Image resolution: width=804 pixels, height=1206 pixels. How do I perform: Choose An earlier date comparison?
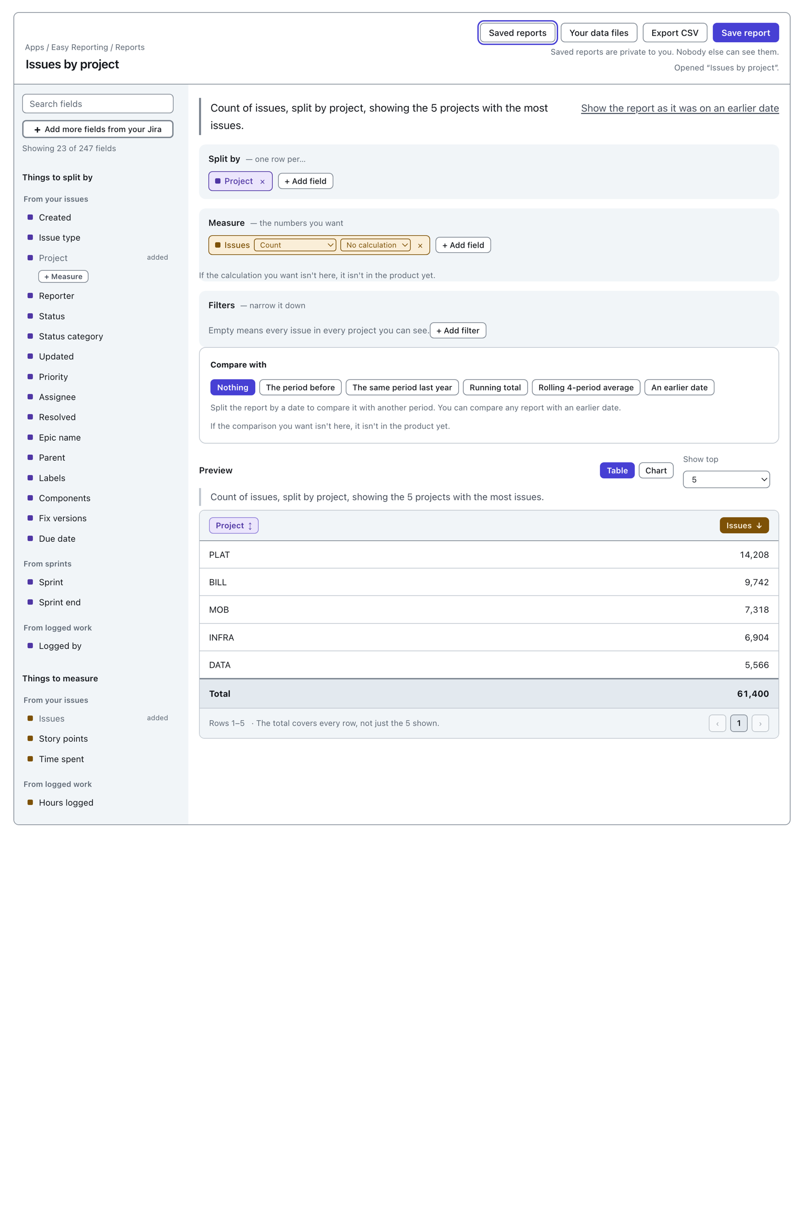coord(679,387)
